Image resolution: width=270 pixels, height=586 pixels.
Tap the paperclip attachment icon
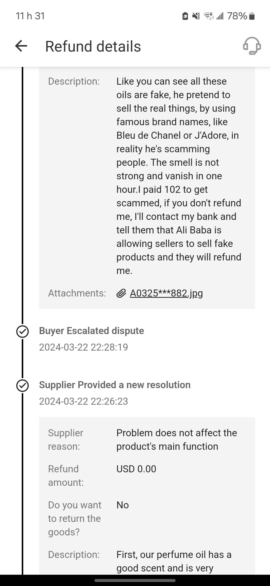pos(121,293)
